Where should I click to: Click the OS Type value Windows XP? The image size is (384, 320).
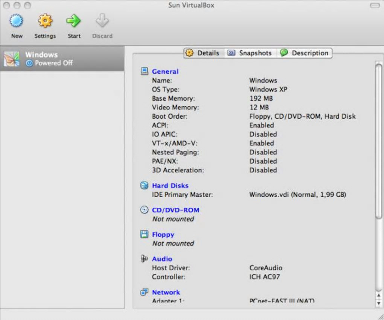[x=268, y=89]
